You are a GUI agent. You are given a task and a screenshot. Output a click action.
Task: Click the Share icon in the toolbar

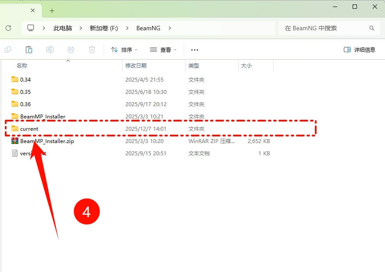pos(71,50)
